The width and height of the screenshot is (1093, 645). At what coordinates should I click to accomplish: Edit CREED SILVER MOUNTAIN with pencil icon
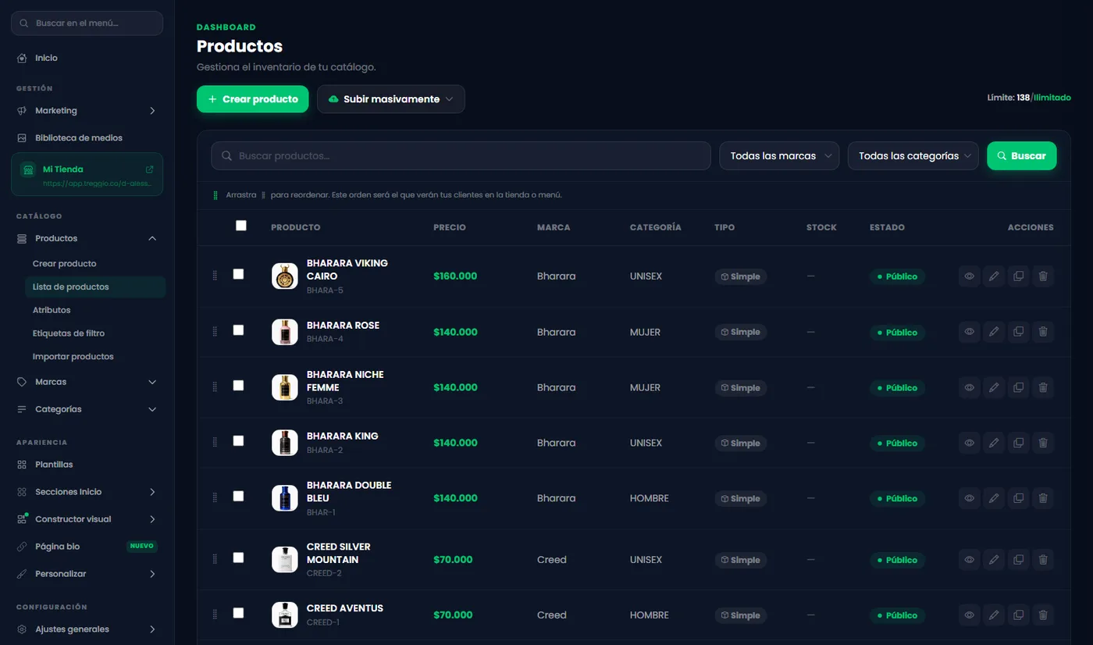[x=994, y=560]
